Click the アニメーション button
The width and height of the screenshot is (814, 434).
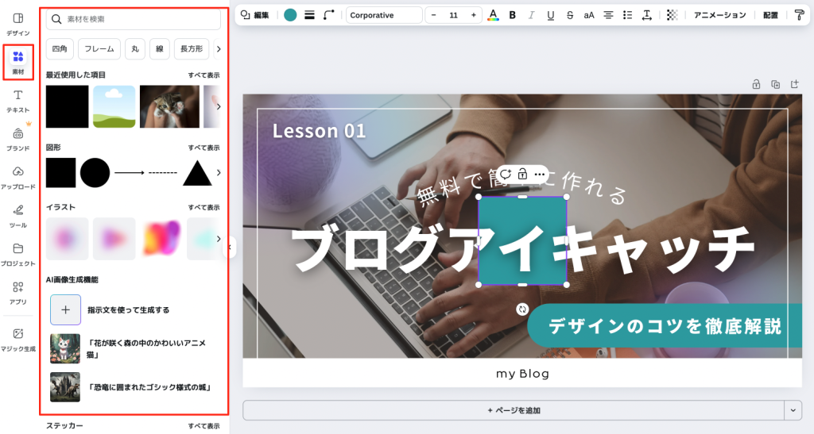[x=719, y=15]
